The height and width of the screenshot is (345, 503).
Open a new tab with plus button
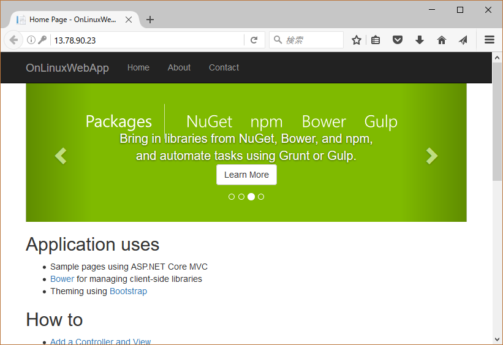click(150, 20)
